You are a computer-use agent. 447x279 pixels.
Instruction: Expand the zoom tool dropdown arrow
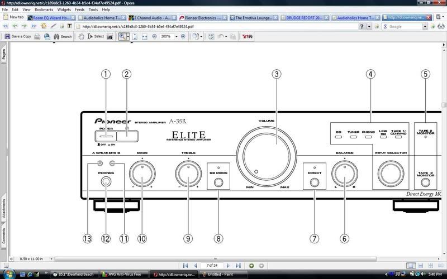(x=128, y=36)
